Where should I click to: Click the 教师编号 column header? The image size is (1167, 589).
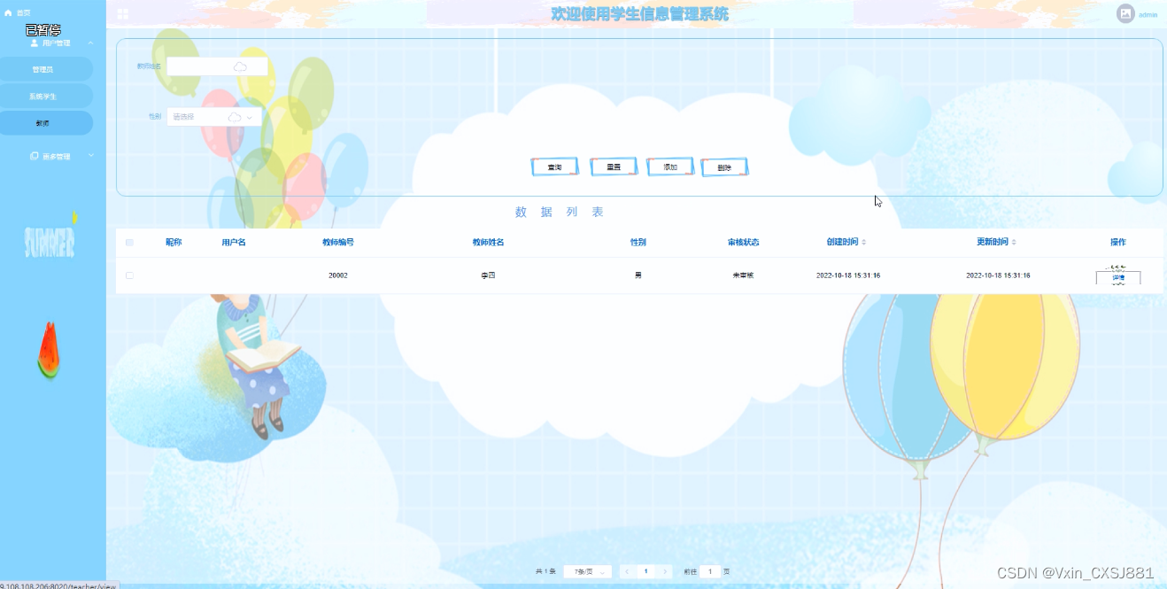(x=338, y=242)
